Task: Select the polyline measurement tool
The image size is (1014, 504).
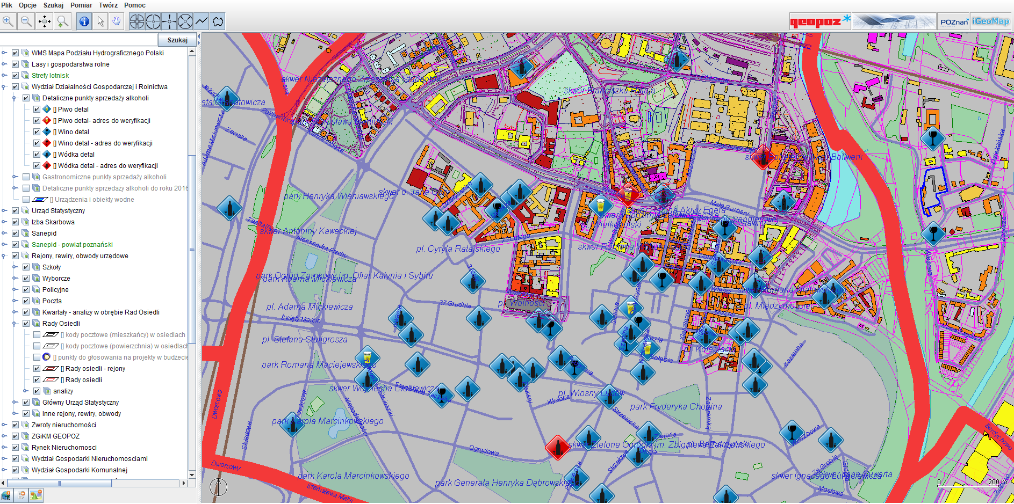Action: (202, 21)
